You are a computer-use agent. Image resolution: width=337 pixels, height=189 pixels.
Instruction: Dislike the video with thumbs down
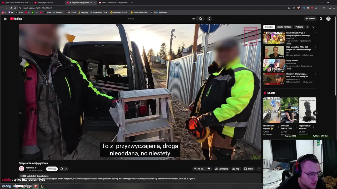(209, 169)
